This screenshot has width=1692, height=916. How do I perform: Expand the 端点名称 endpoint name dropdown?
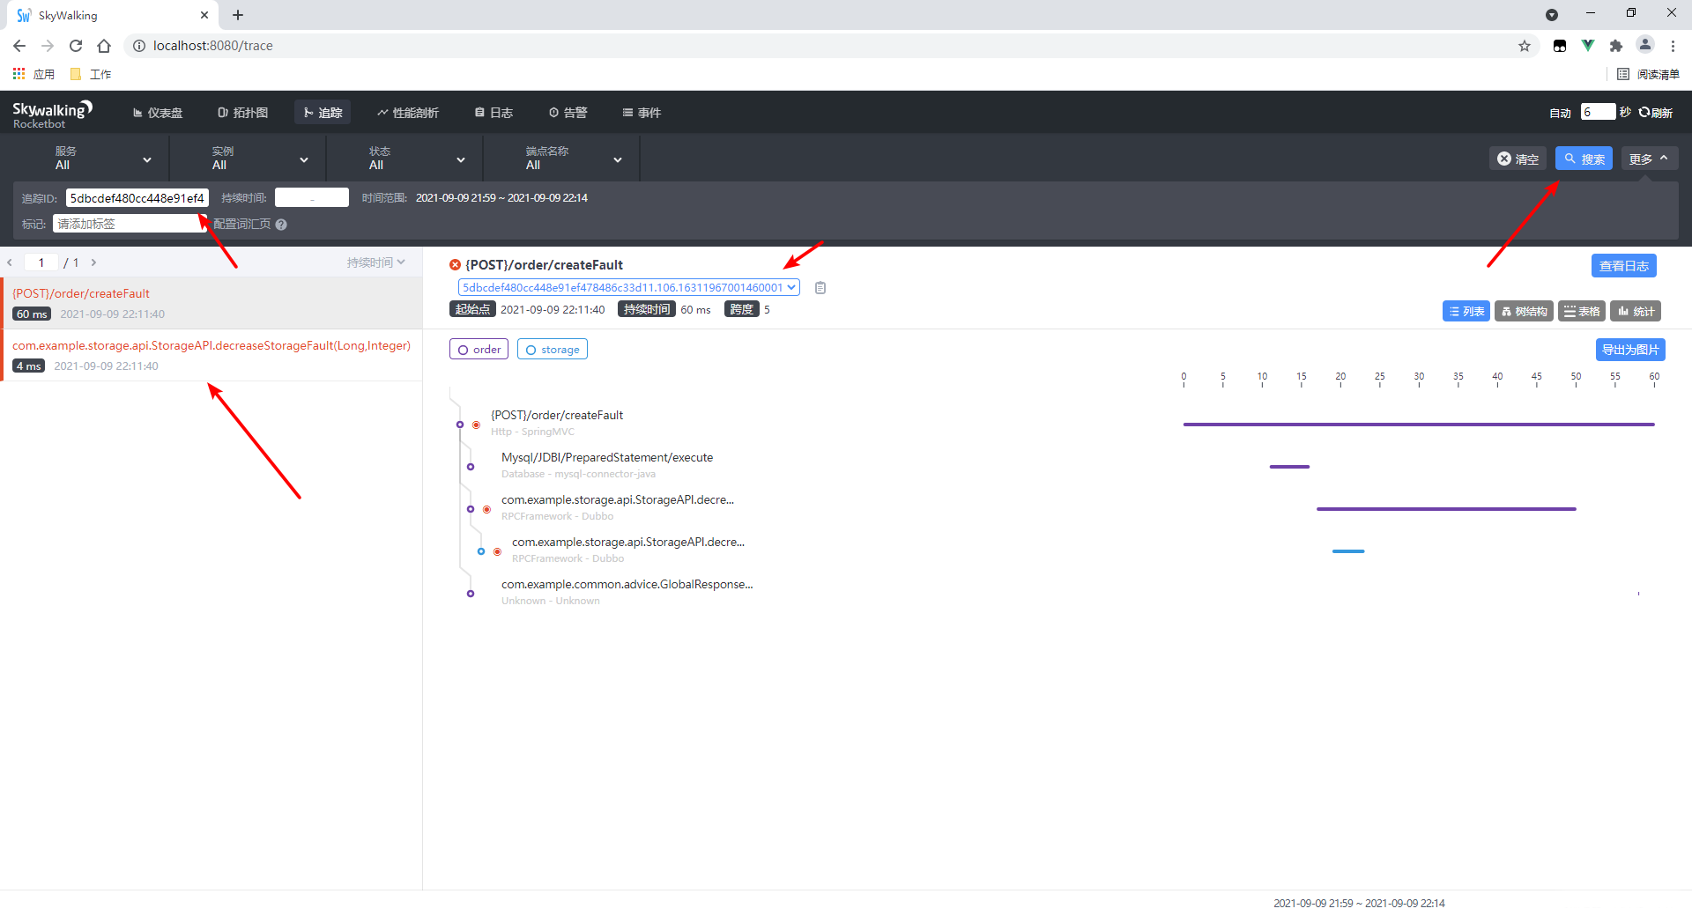(562, 159)
